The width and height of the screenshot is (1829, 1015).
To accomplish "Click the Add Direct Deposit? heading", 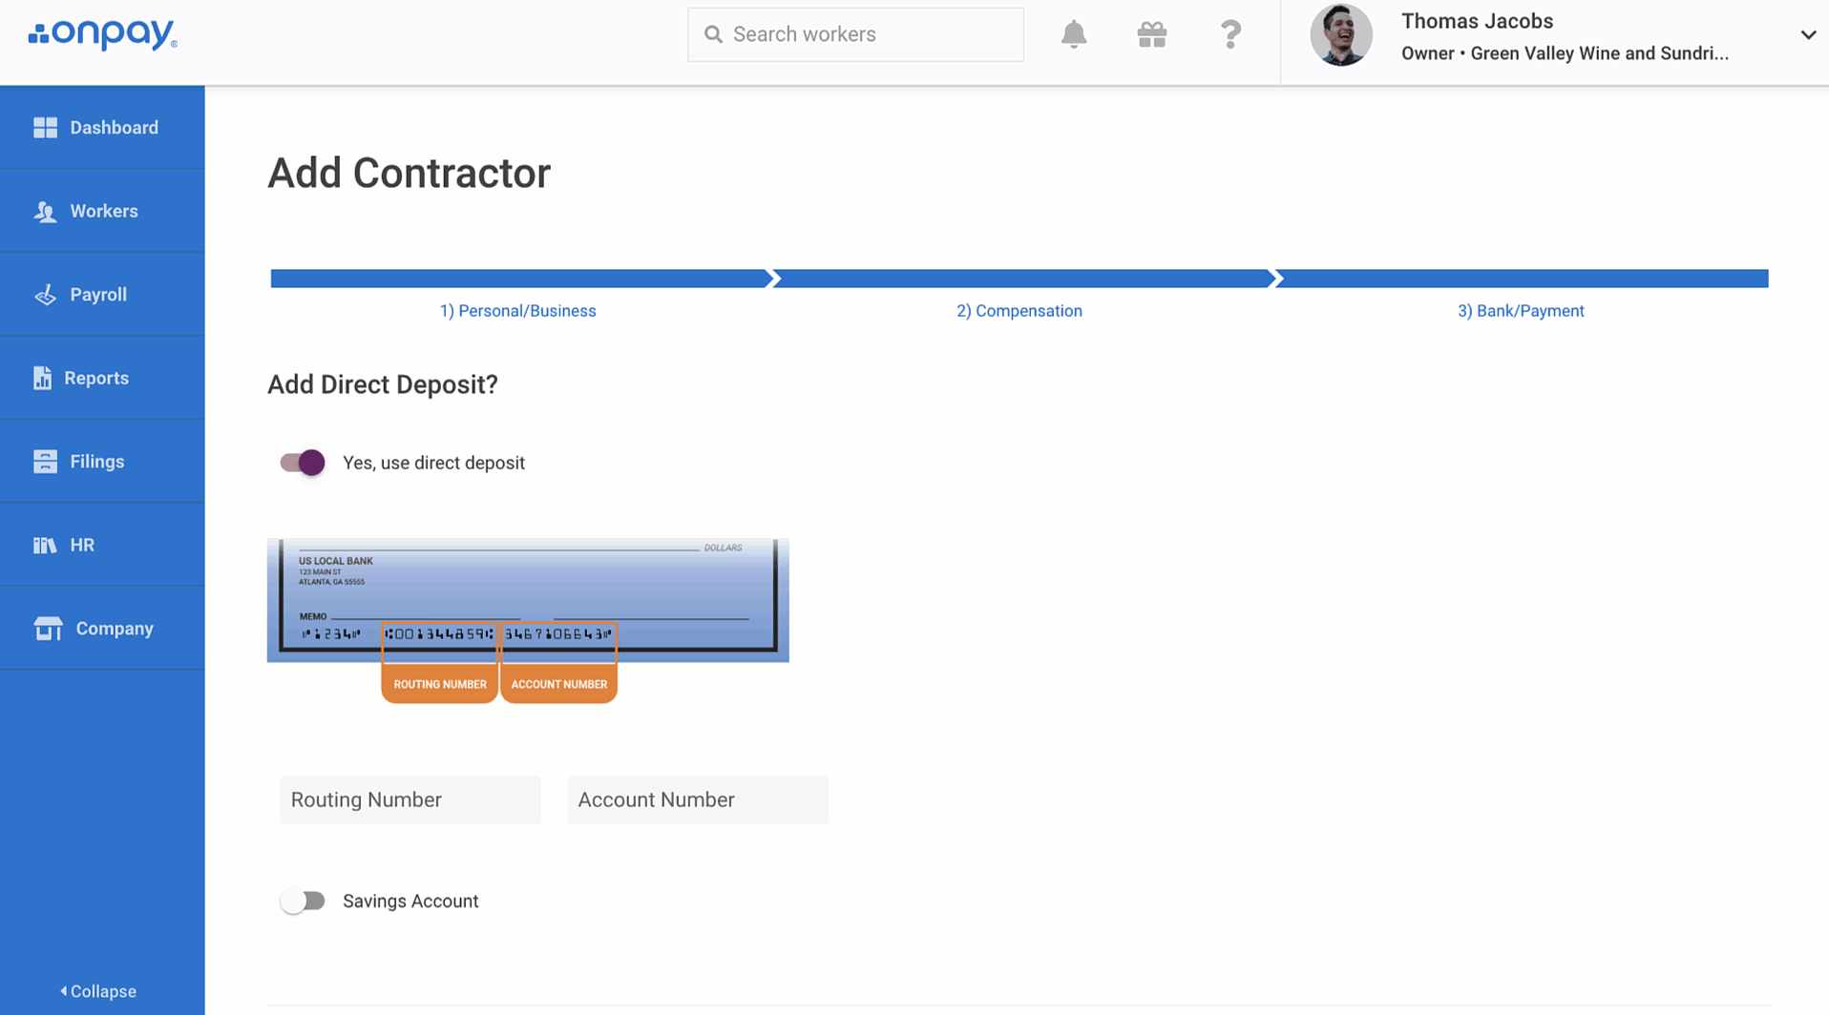I will tap(383, 384).
